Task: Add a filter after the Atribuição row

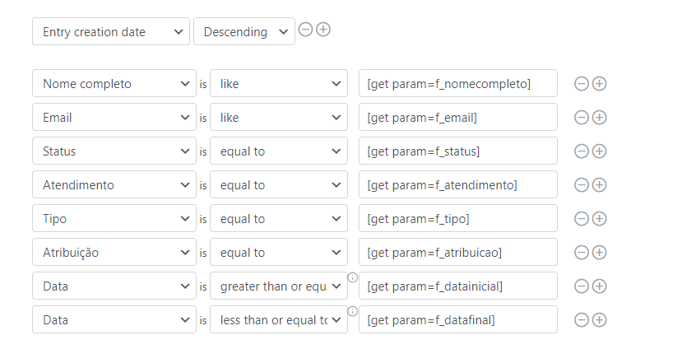Action: (x=599, y=253)
